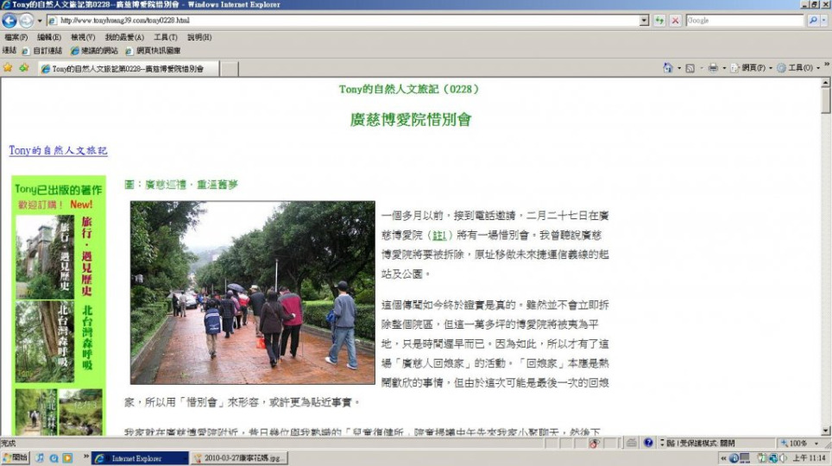
Task: Expand the address bar dropdown arrow
Action: pos(644,21)
